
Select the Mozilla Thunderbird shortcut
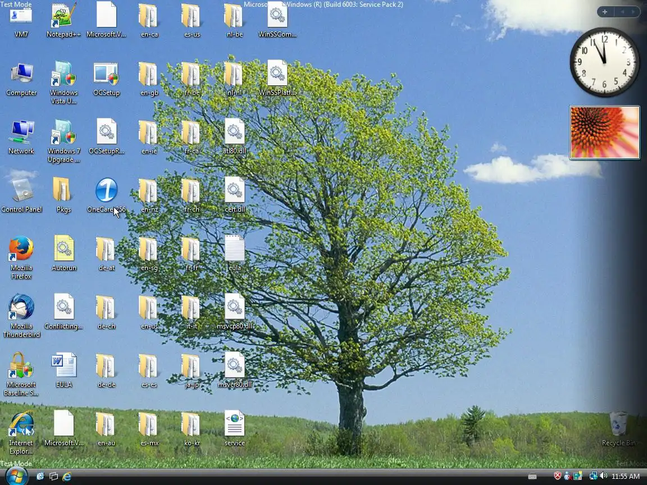pos(21,316)
